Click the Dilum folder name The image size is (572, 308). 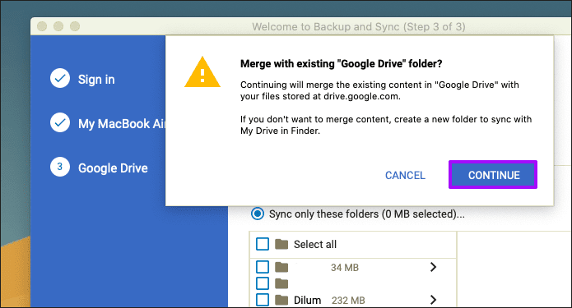click(308, 300)
